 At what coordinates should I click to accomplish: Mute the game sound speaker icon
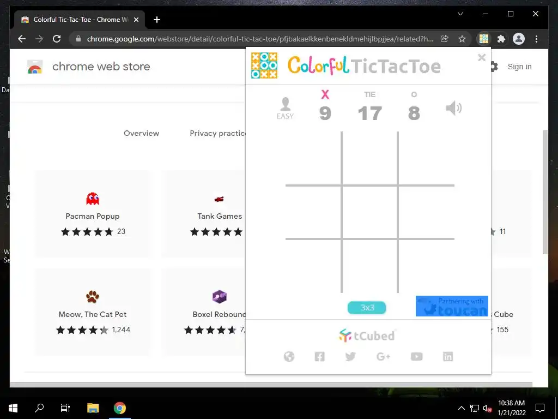click(x=454, y=108)
